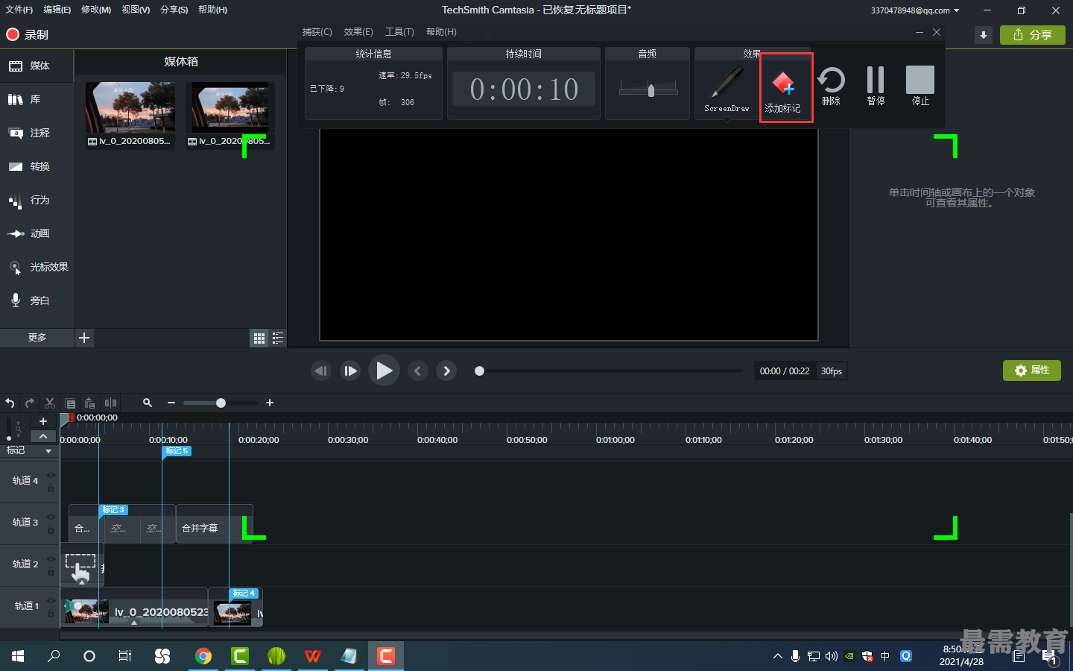Add a new track with plus button

tap(43, 421)
